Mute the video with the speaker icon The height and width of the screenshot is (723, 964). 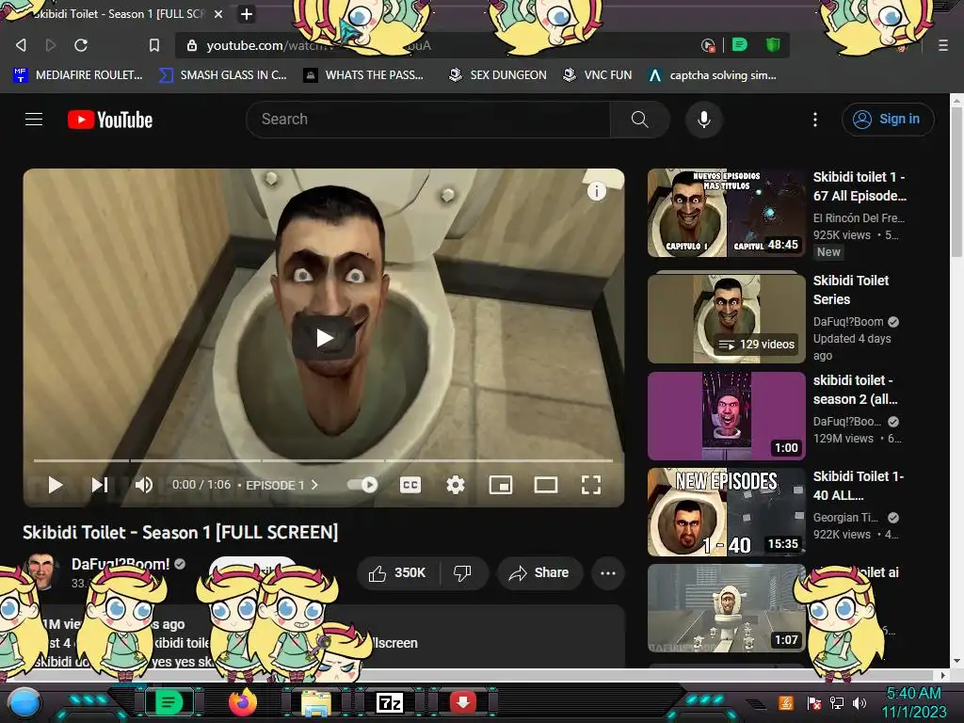tap(144, 485)
